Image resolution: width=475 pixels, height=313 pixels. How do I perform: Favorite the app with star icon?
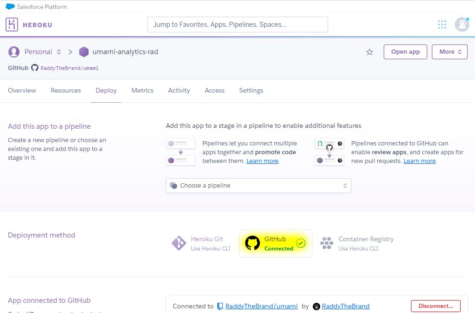pos(369,52)
